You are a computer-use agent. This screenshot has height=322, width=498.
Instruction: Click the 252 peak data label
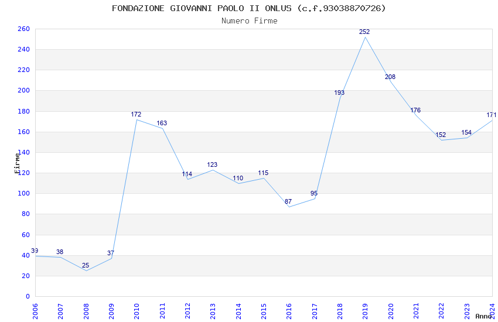tap(364, 32)
